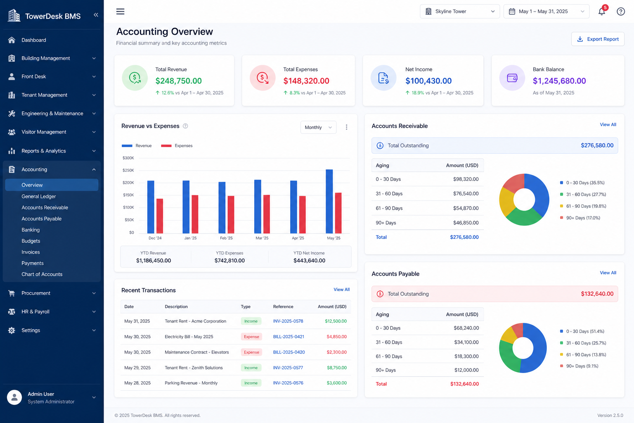Click View All in Recent Transactions
Screen dimensions: 634x423
(341, 290)
